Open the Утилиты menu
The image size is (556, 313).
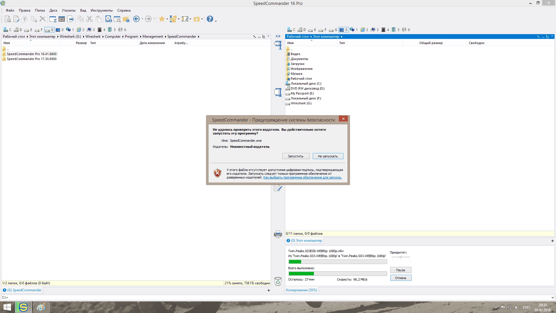click(x=69, y=10)
